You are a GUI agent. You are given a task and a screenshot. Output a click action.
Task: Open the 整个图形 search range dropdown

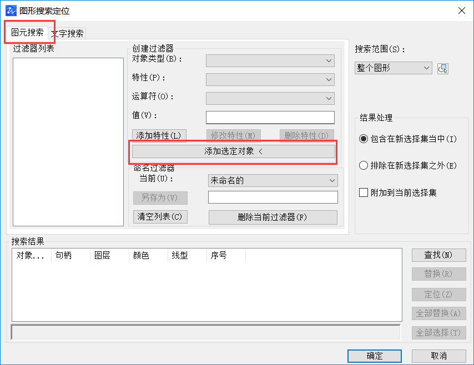tap(393, 68)
